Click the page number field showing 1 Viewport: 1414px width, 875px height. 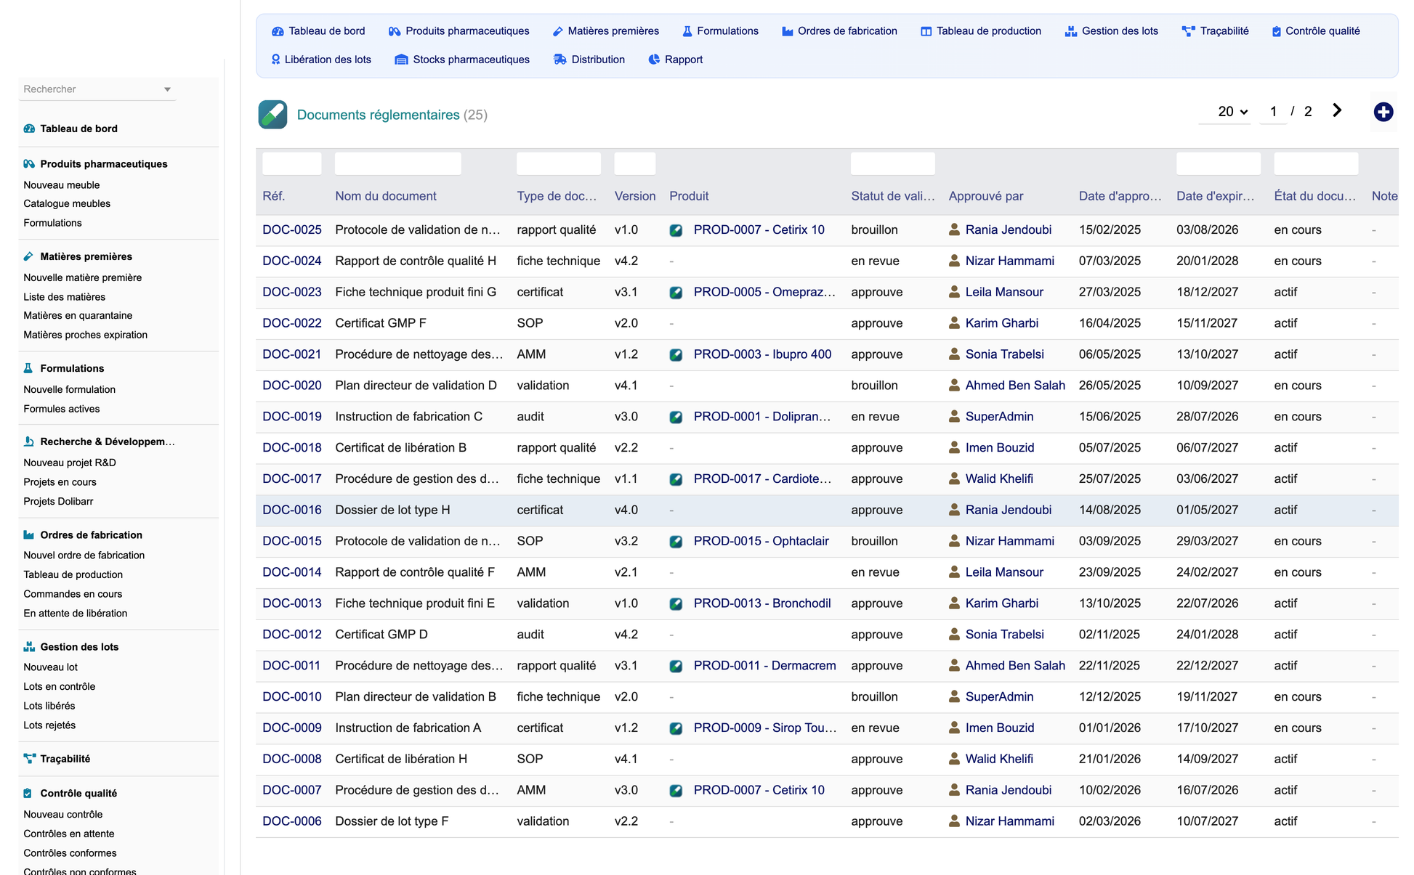[x=1273, y=112]
